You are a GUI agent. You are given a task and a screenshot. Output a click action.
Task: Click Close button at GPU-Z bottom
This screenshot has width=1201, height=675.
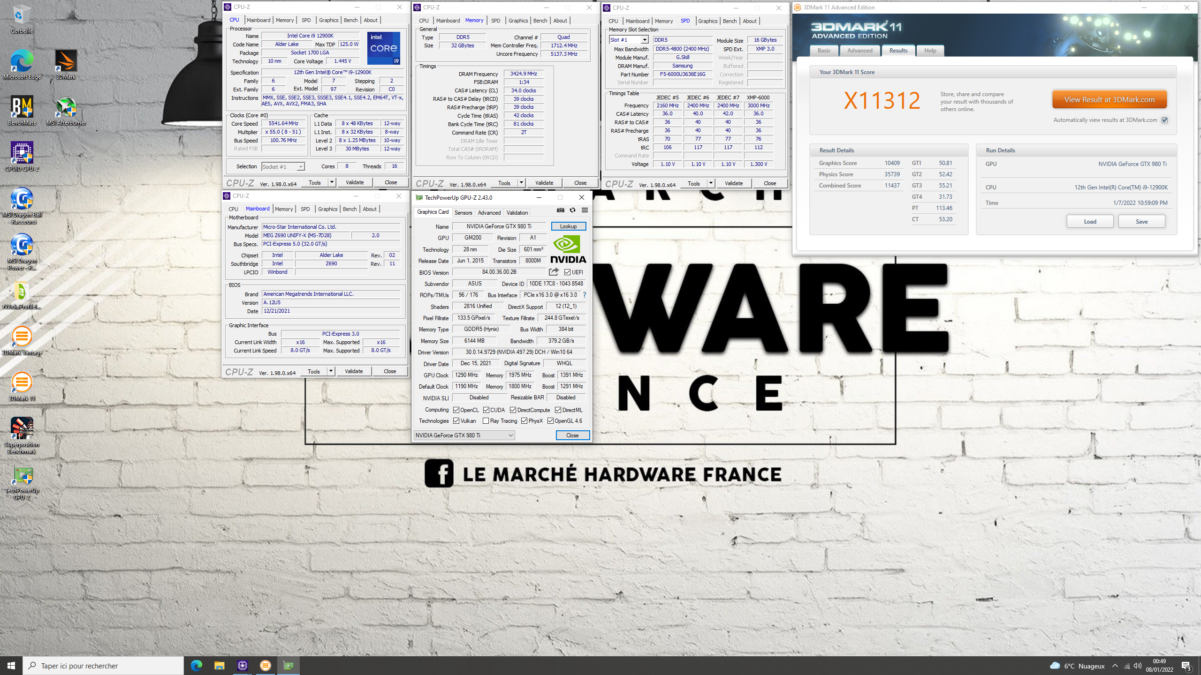pos(572,435)
